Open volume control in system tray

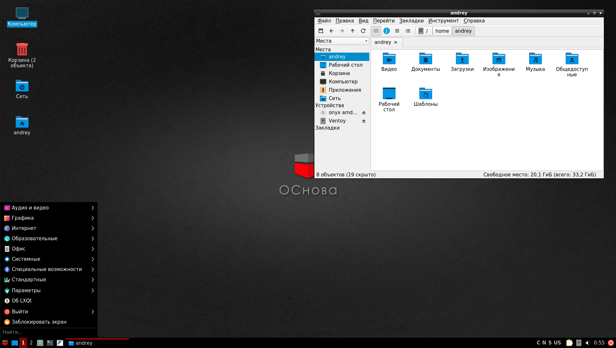(588, 343)
